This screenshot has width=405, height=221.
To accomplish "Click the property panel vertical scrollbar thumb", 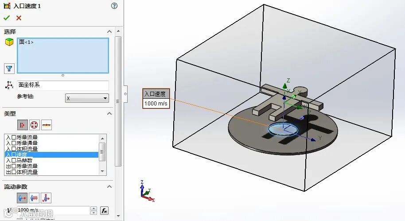I will (x=118, y=101).
